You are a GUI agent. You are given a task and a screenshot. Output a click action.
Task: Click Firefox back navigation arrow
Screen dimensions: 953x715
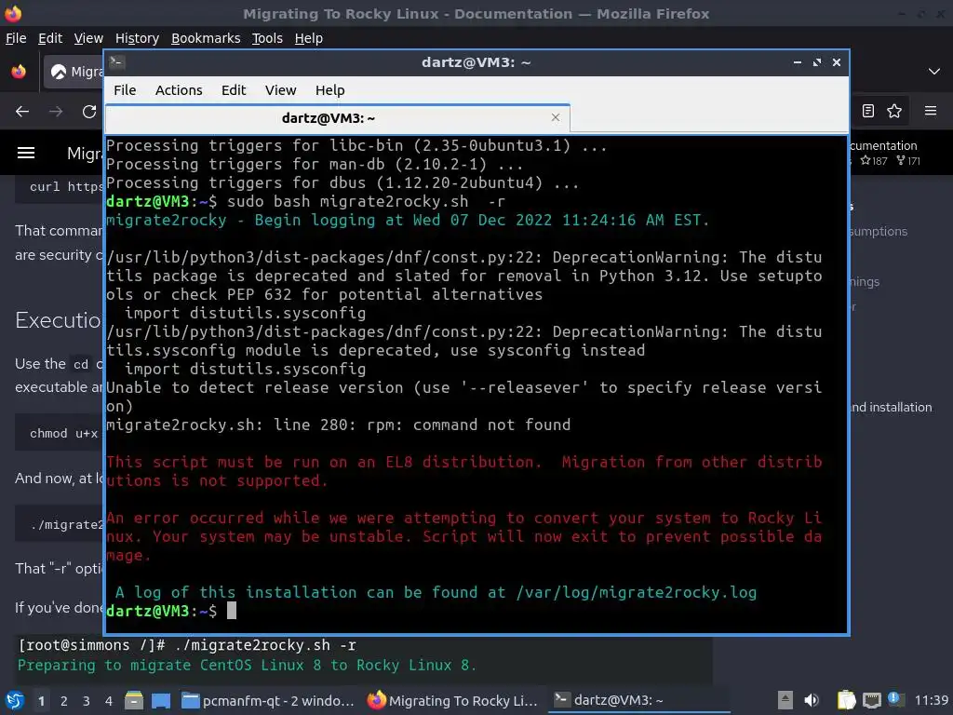[22, 112]
